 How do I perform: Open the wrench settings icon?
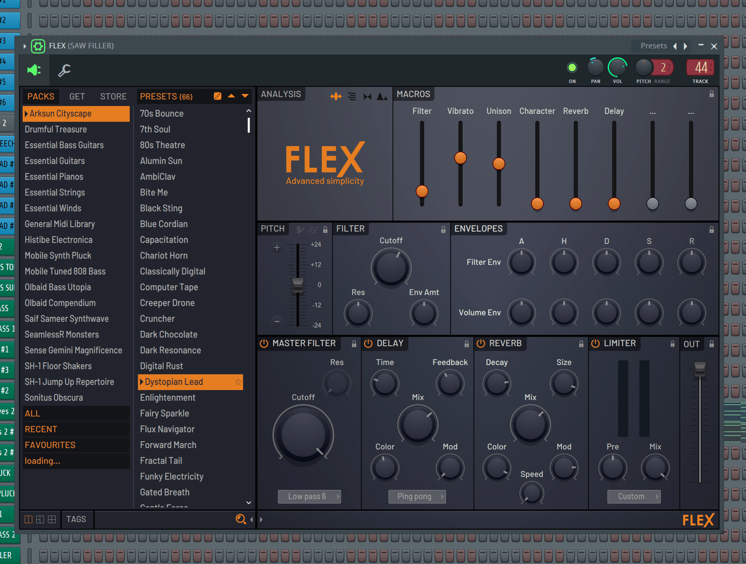click(65, 70)
